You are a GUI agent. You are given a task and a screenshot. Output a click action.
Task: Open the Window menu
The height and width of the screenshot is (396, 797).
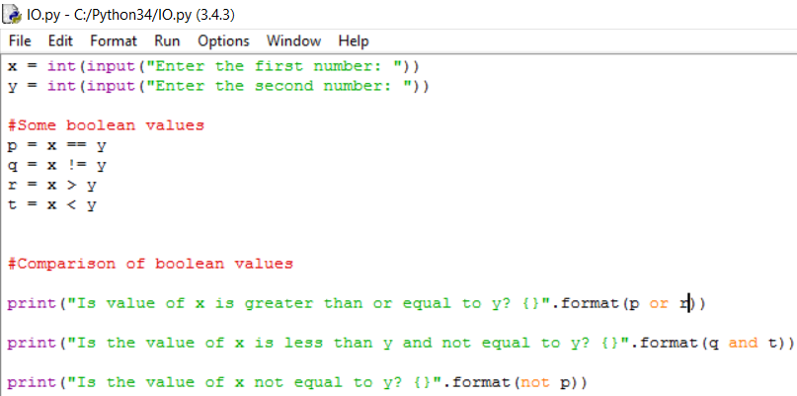pos(293,40)
